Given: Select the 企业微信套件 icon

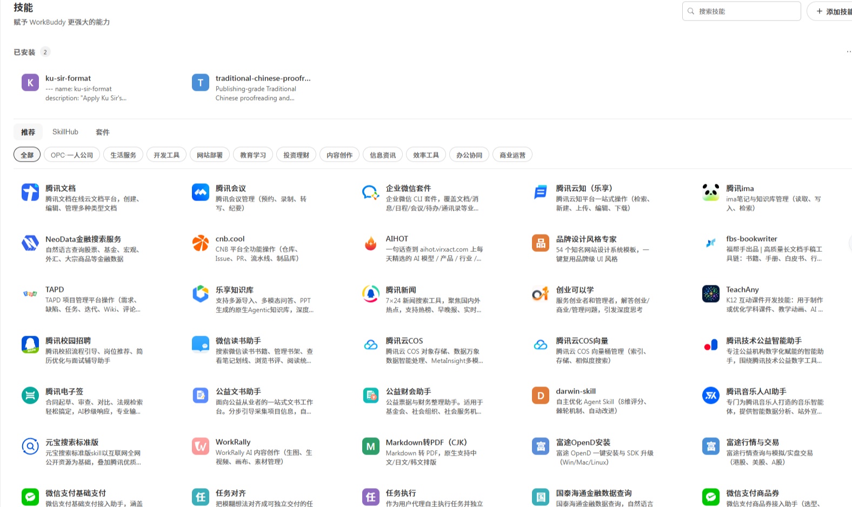Looking at the screenshot, I should (x=371, y=192).
